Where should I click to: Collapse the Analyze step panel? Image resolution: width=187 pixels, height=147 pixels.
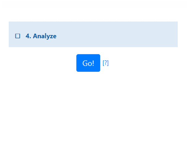click(x=93, y=34)
